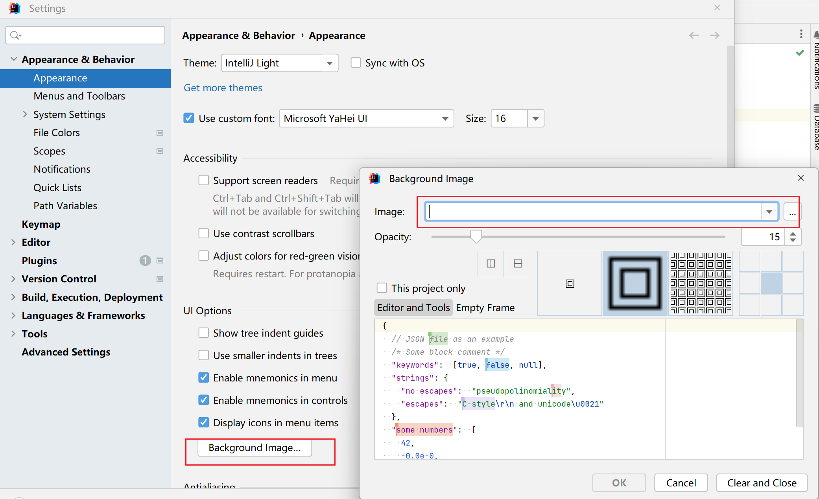Open the Image path history dropdown arrow

pos(769,212)
